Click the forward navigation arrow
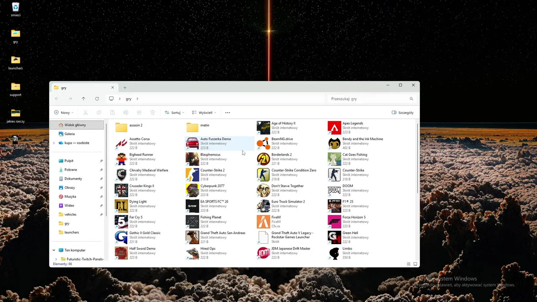This screenshot has height=302, width=537. (x=70, y=99)
